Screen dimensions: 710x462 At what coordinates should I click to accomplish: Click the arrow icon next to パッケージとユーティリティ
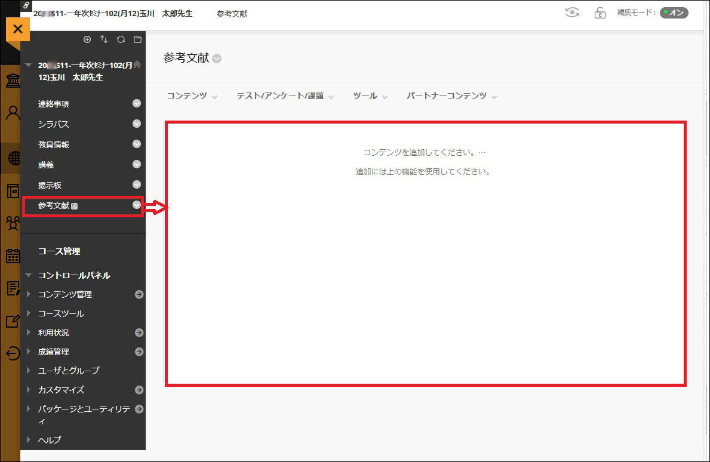tap(139, 409)
